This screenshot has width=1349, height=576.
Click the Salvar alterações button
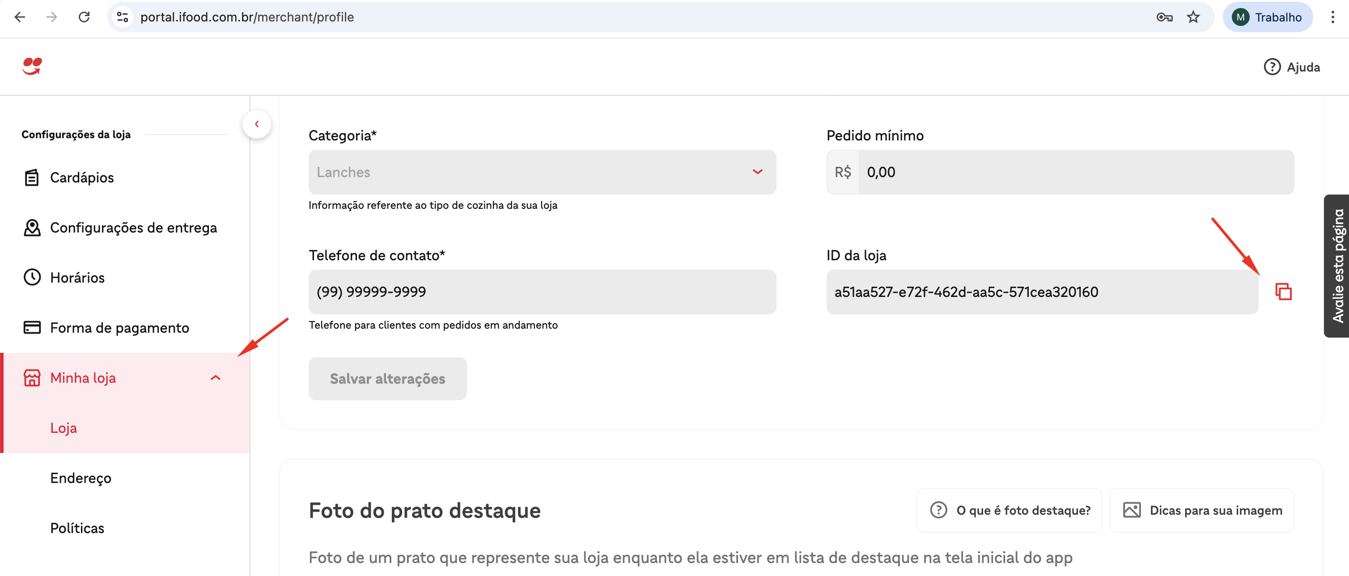(x=387, y=378)
